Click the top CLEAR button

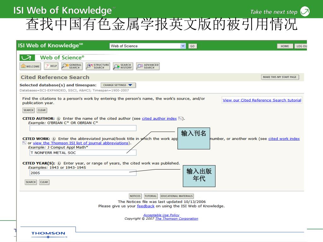pos(42,110)
